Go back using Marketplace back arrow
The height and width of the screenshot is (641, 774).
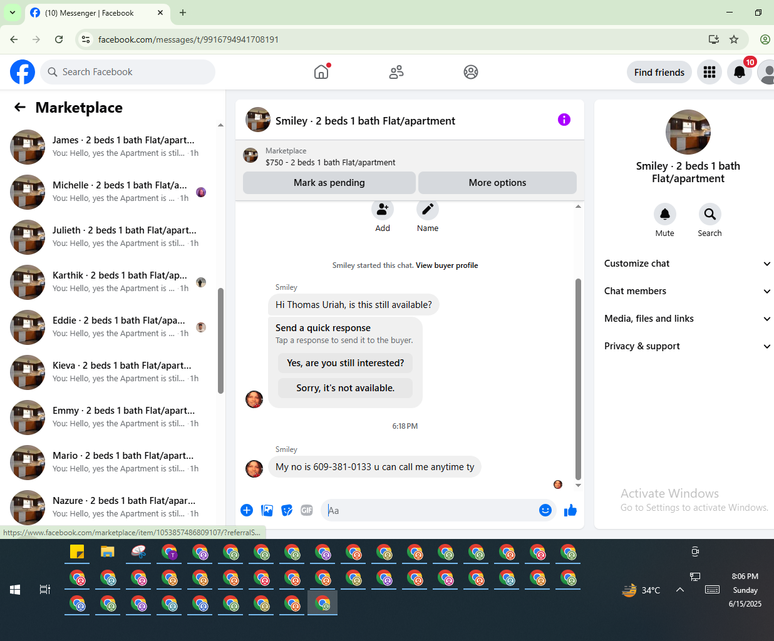click(20, 107)
